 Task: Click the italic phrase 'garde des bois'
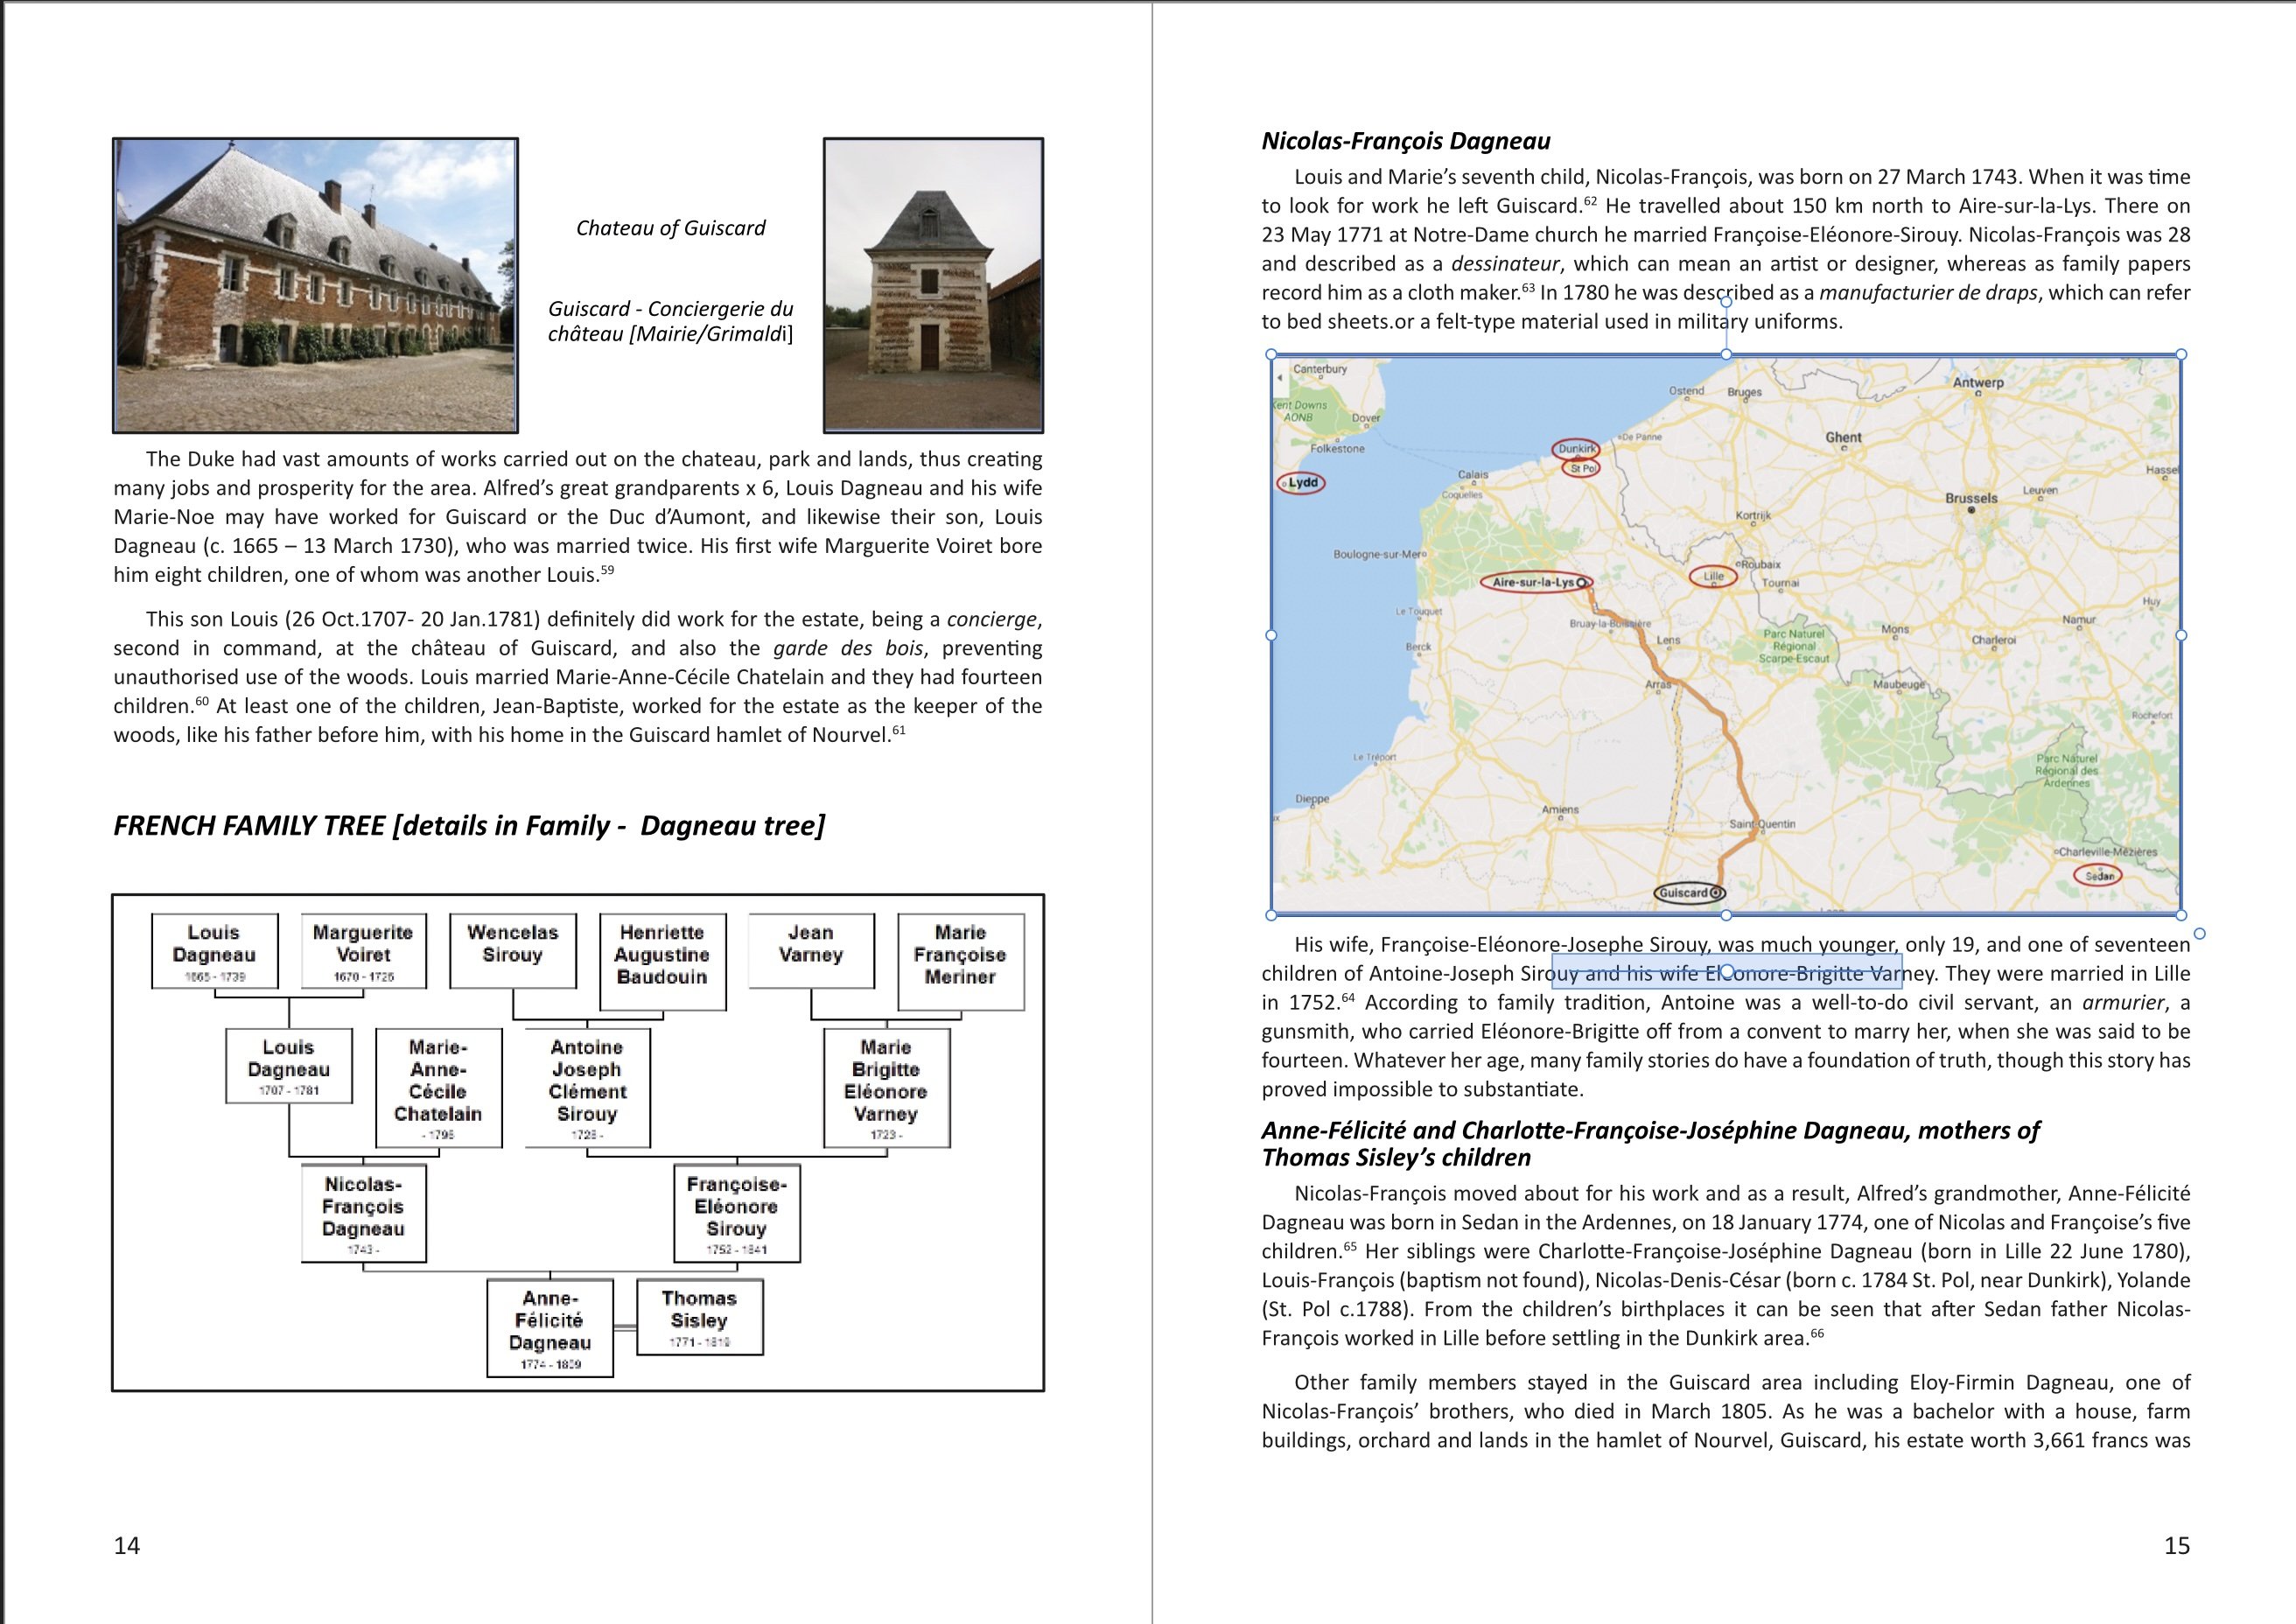[848, 648]
